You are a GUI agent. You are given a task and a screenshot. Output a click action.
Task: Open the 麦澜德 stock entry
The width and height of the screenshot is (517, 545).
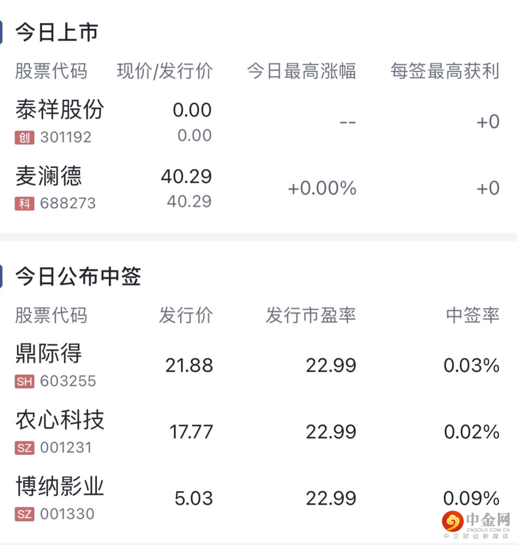tap(49, 176)
